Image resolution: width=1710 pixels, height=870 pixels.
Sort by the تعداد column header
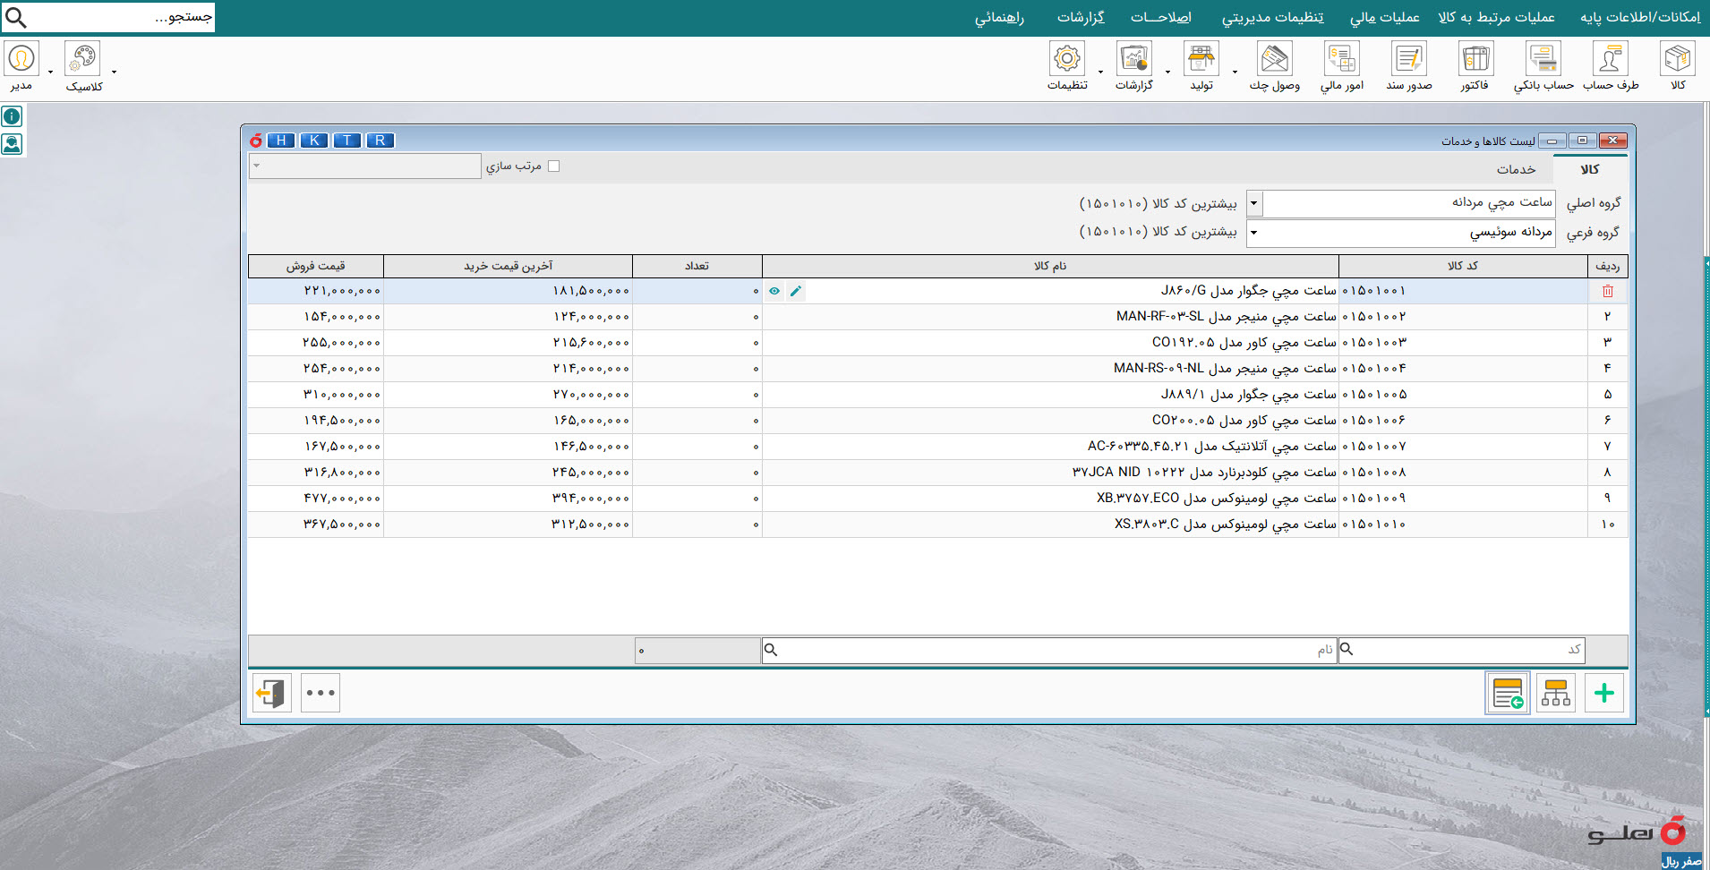(x=697, y=266)
